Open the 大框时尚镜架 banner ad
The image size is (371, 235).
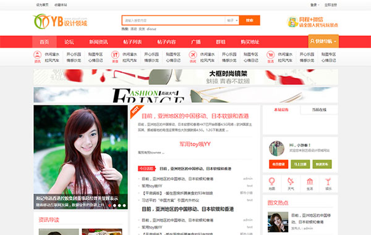[185, 77]
